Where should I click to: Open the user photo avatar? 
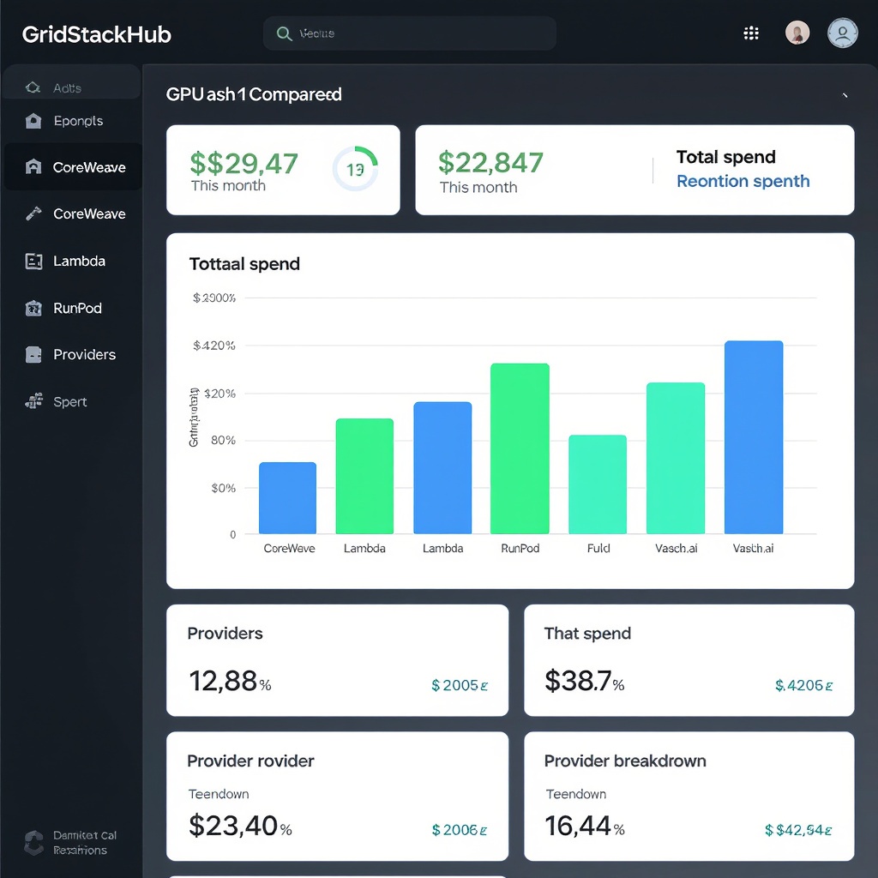tap(797, 33)
